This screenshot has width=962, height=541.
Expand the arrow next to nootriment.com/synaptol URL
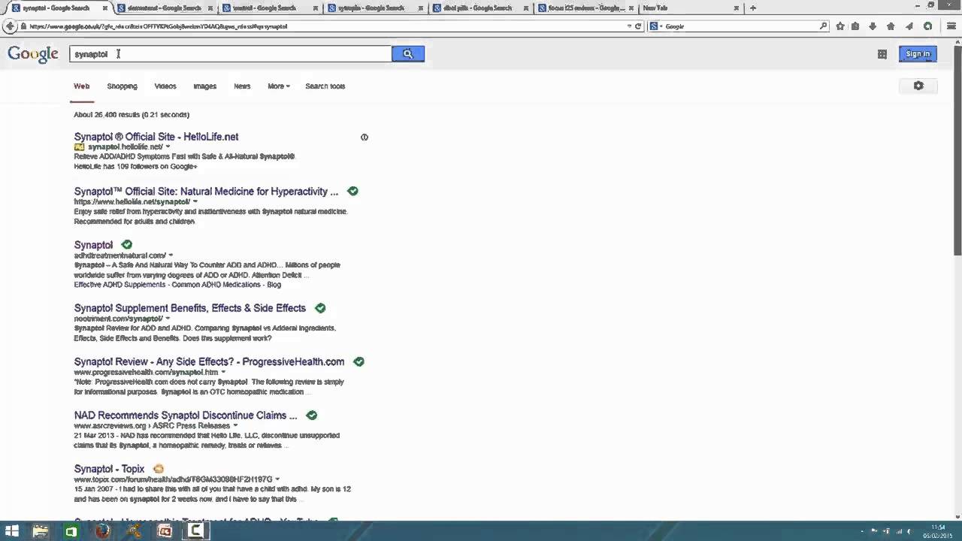[168, 319]
